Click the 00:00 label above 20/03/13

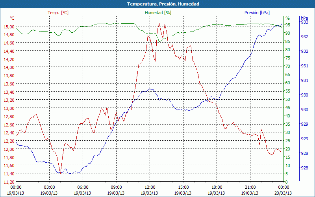(x=283, y=188)
